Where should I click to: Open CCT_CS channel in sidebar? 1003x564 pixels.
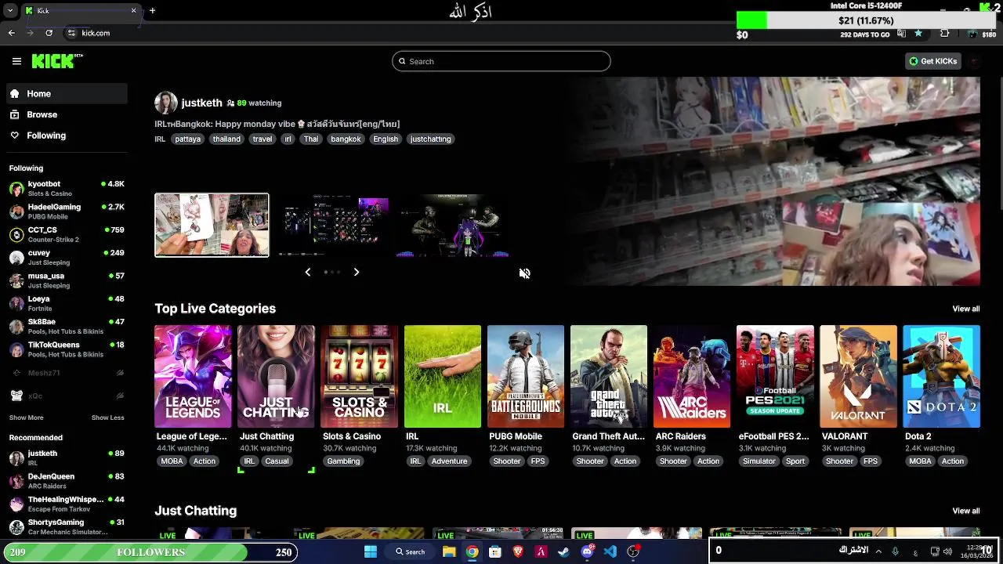(x=67, y=234)
